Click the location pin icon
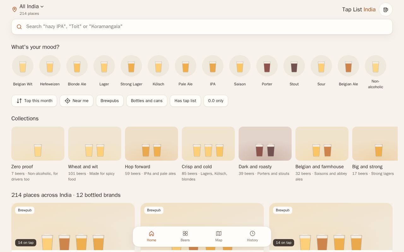The width and height of the screenshot is (404, 252). [x=14, y=9]
